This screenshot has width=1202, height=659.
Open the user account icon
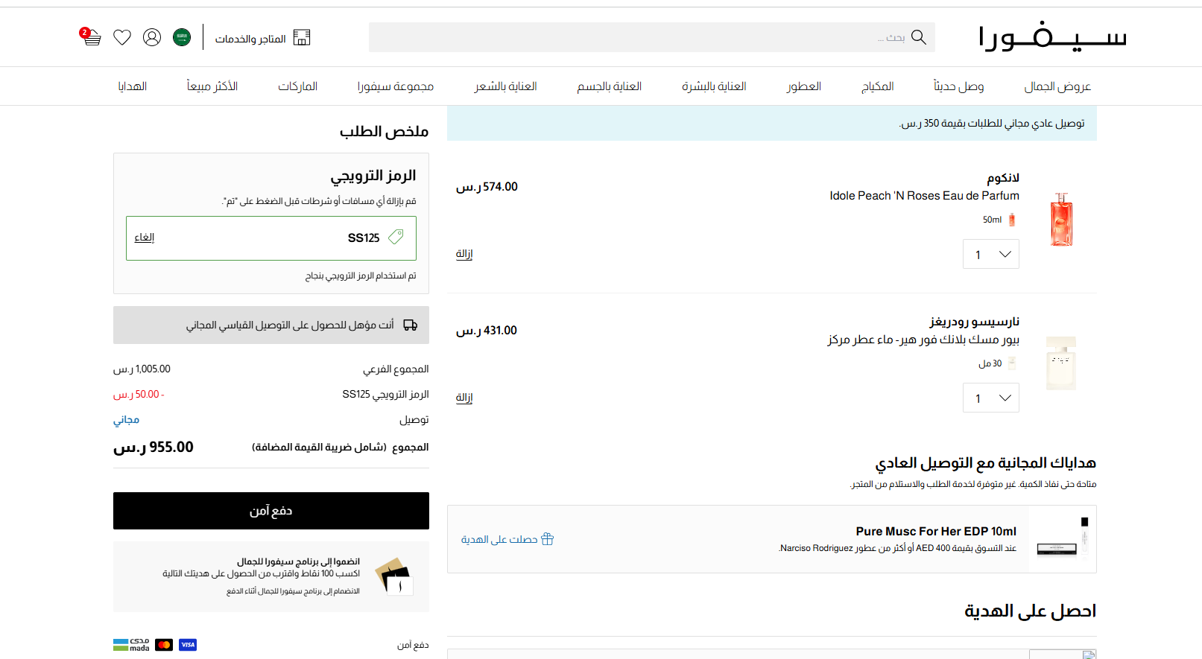tap(152, 37)
